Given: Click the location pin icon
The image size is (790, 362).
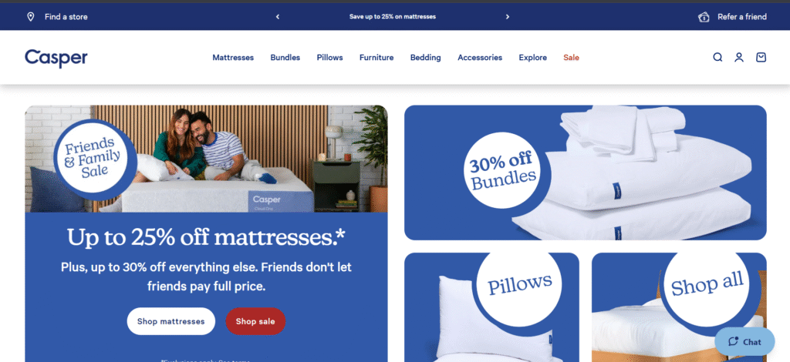Looking at the screenshot, I should tap(31, 17).
